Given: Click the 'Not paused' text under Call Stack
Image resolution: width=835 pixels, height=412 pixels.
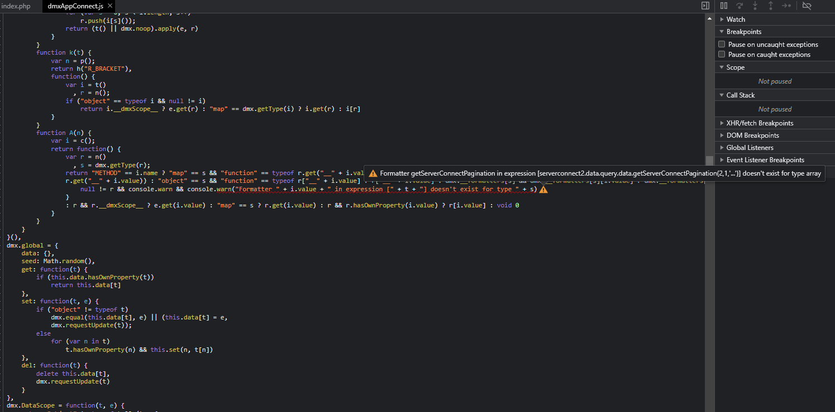Looking at the screenshot, I should point(775,109).
